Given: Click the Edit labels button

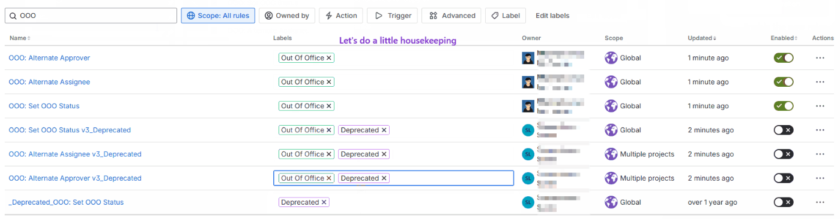Looking at the screenshot, I should [552, 16].
